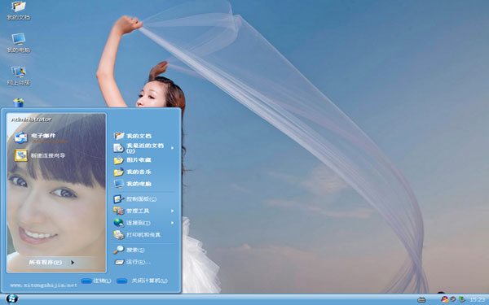Open 我的电脑 in the Start menu
The image size is (489, 305).
click(133, 184)
